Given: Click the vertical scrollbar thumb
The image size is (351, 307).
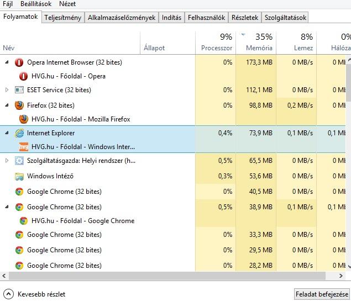Looking at the screenshot, I should pyautogui.click(x=349, y=82).
